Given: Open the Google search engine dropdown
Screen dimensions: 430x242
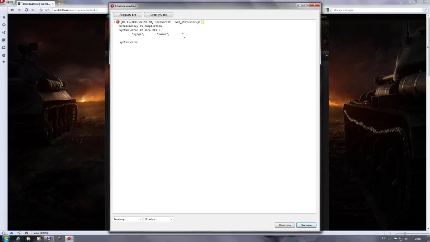Looking at the screenshot, I should point(328,10).
